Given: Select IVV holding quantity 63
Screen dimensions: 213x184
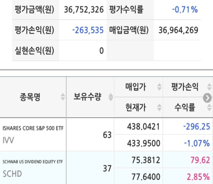Looking at the screenshot, I should coord(107,135).
